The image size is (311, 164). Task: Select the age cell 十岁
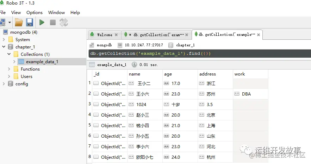click(x=180, y=104)
